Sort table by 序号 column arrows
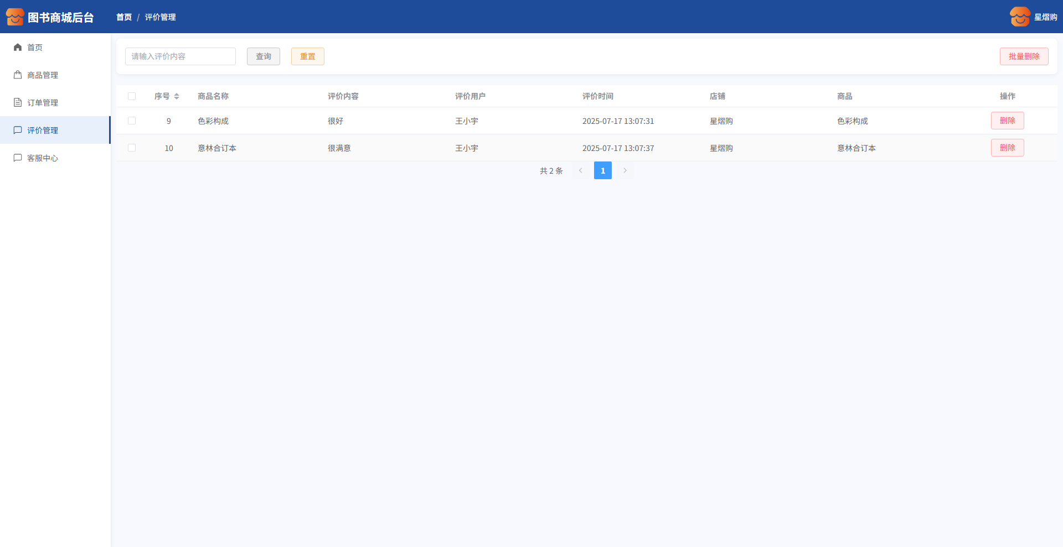1063x547 pixels. tap(177, 96)
